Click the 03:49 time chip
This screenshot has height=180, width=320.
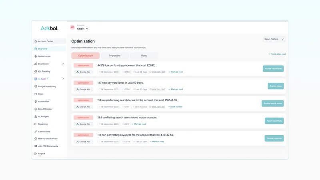coord(126,142)
